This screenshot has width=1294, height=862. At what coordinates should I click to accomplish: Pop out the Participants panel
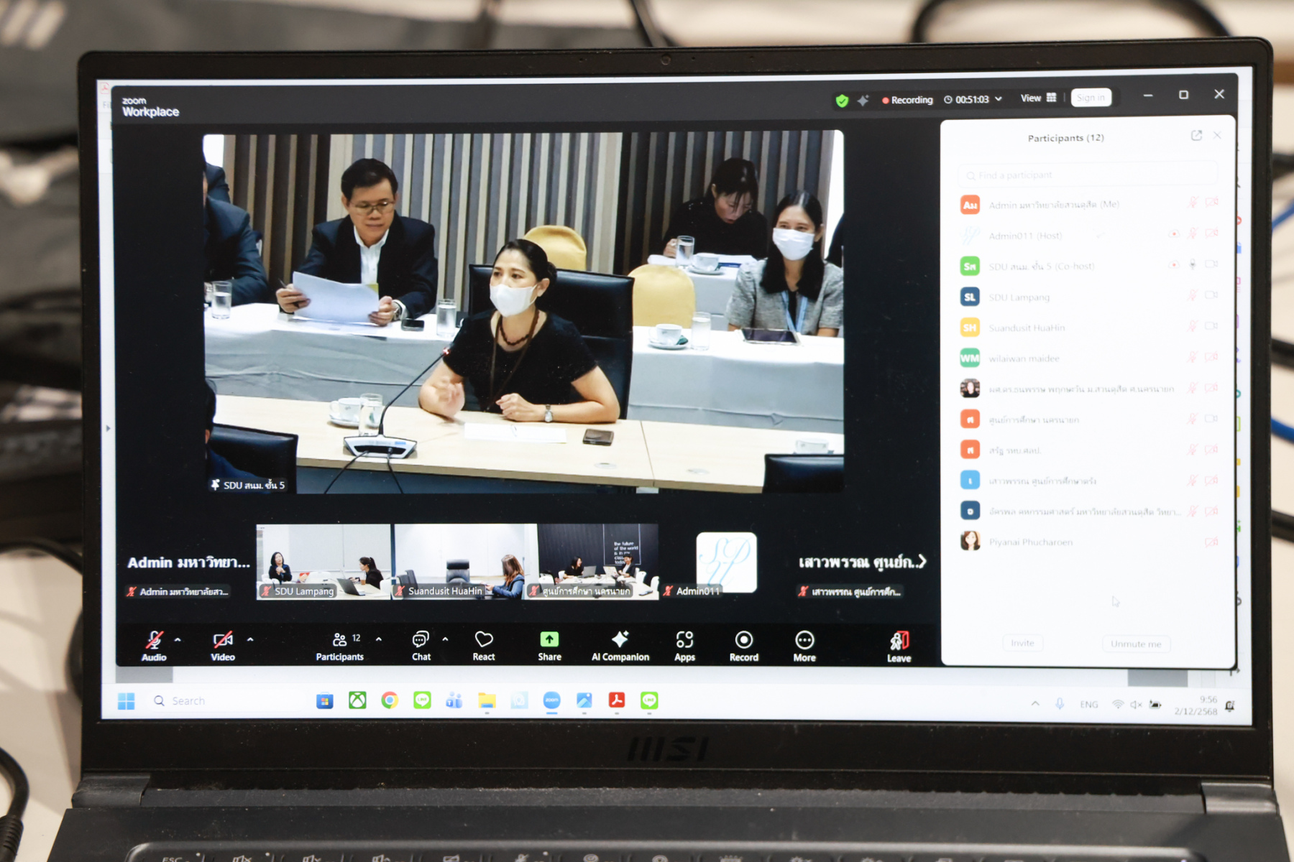[1196, 136]
